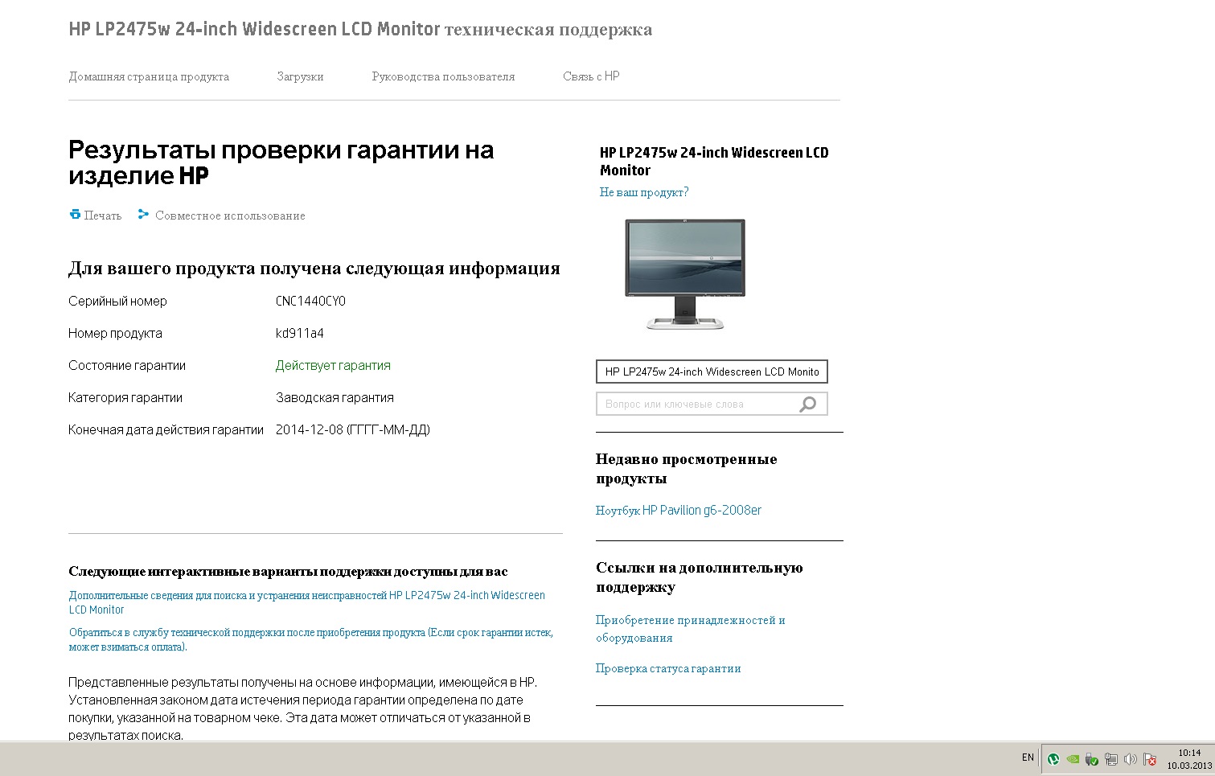Click the Проверка статуса гарантии link
The image size is (1215, 776).
coord(668,668)
